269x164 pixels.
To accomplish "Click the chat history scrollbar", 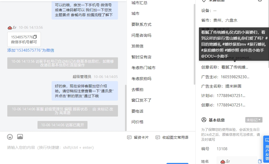I will pos(126,108).
